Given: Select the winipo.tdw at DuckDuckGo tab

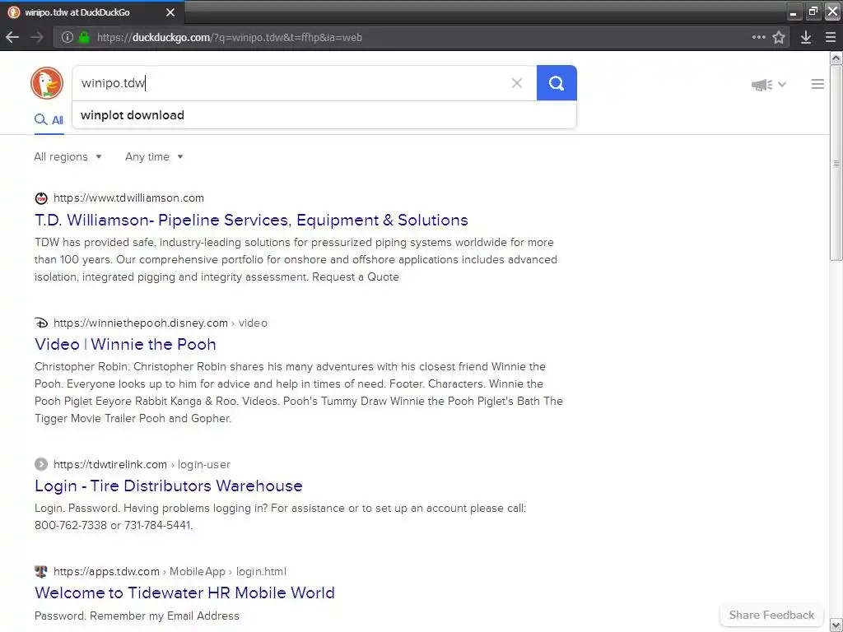Looking at the screenshot, I should click(x=91, y=12).
